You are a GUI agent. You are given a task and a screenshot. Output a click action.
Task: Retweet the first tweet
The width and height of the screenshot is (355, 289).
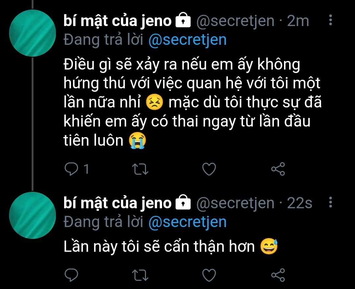[x=140, y=169]
